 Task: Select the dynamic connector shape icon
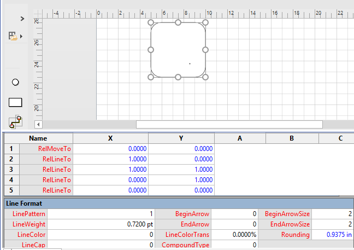click(x=15, y=121)
